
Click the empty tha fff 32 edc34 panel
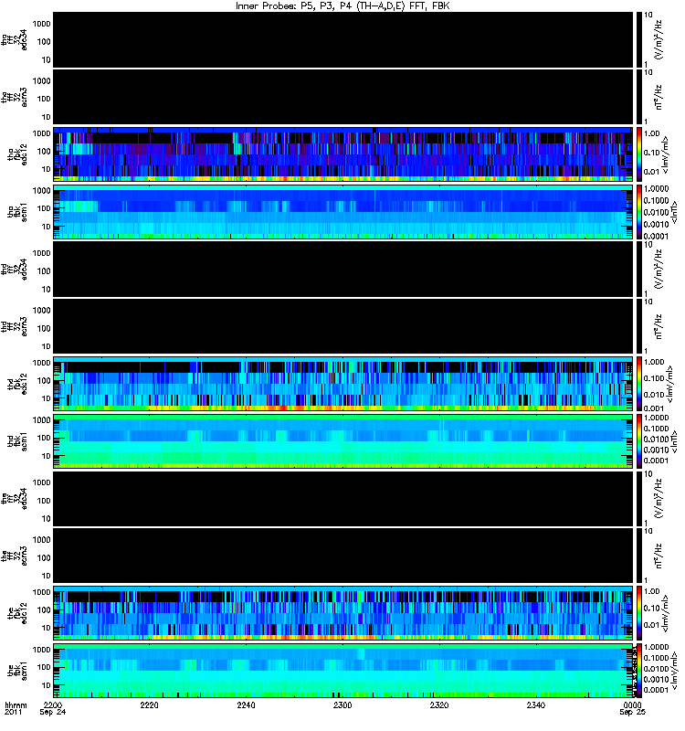343,39
